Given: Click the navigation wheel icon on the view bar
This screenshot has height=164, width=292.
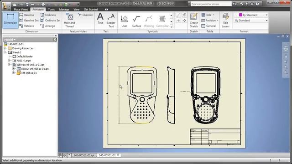Looking at the screenshot, I should pyautogui.click(x=286, y=49).
